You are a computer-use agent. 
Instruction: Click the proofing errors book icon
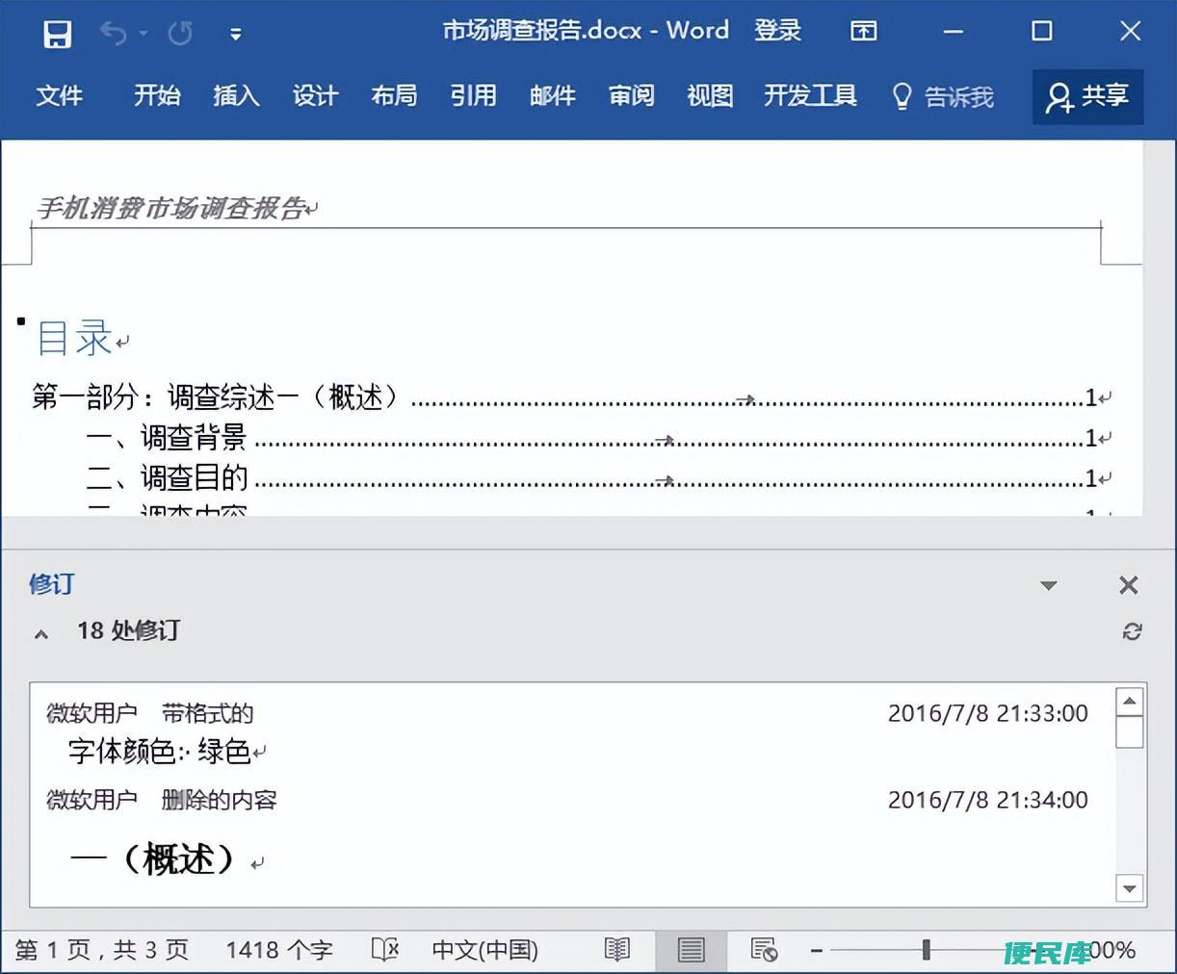click(x=385, y=950)
